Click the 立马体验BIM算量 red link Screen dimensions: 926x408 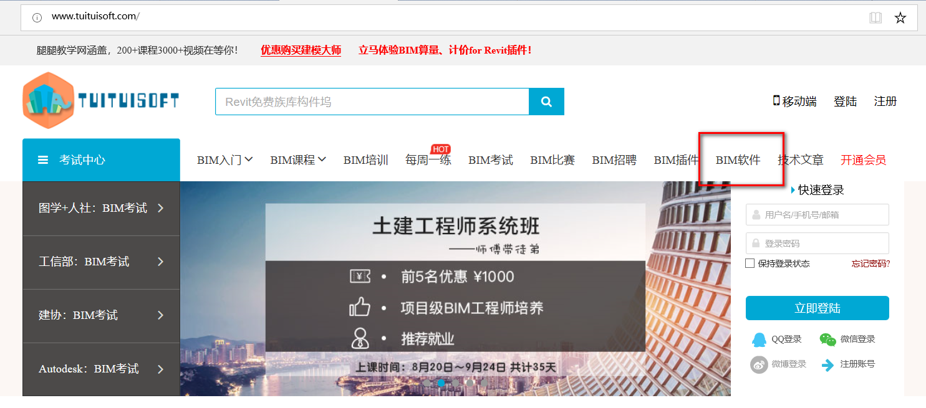click(445, 50)
